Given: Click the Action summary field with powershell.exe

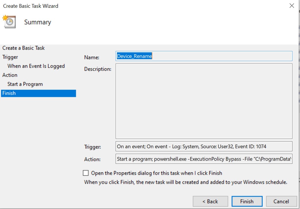Looking at the screenshot, I should click(204, 159).
